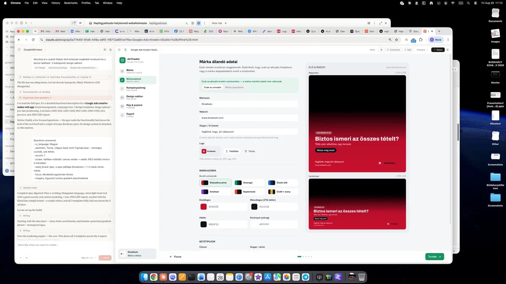Click the Feltöltés upload button
The image size is (506, 284).
pyautogui.click(x=232, y=151)
